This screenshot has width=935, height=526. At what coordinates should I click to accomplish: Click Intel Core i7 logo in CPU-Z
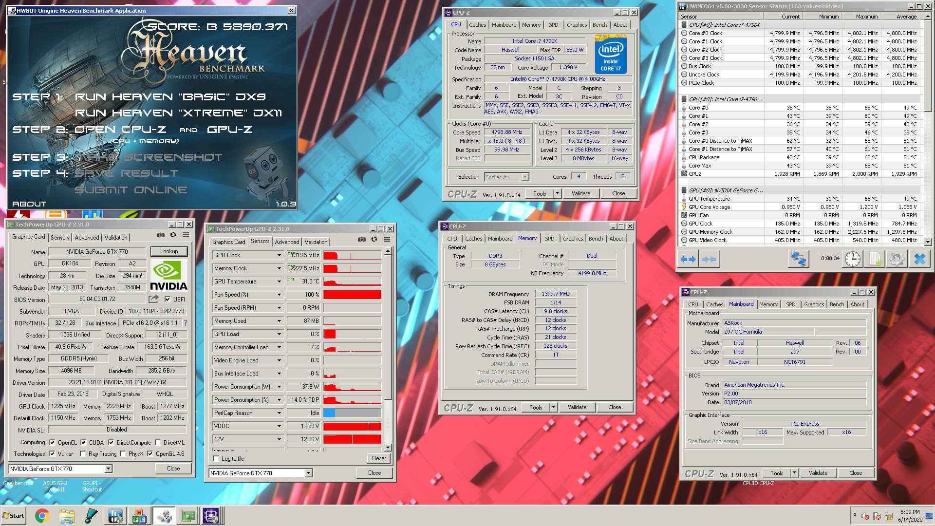610,54
